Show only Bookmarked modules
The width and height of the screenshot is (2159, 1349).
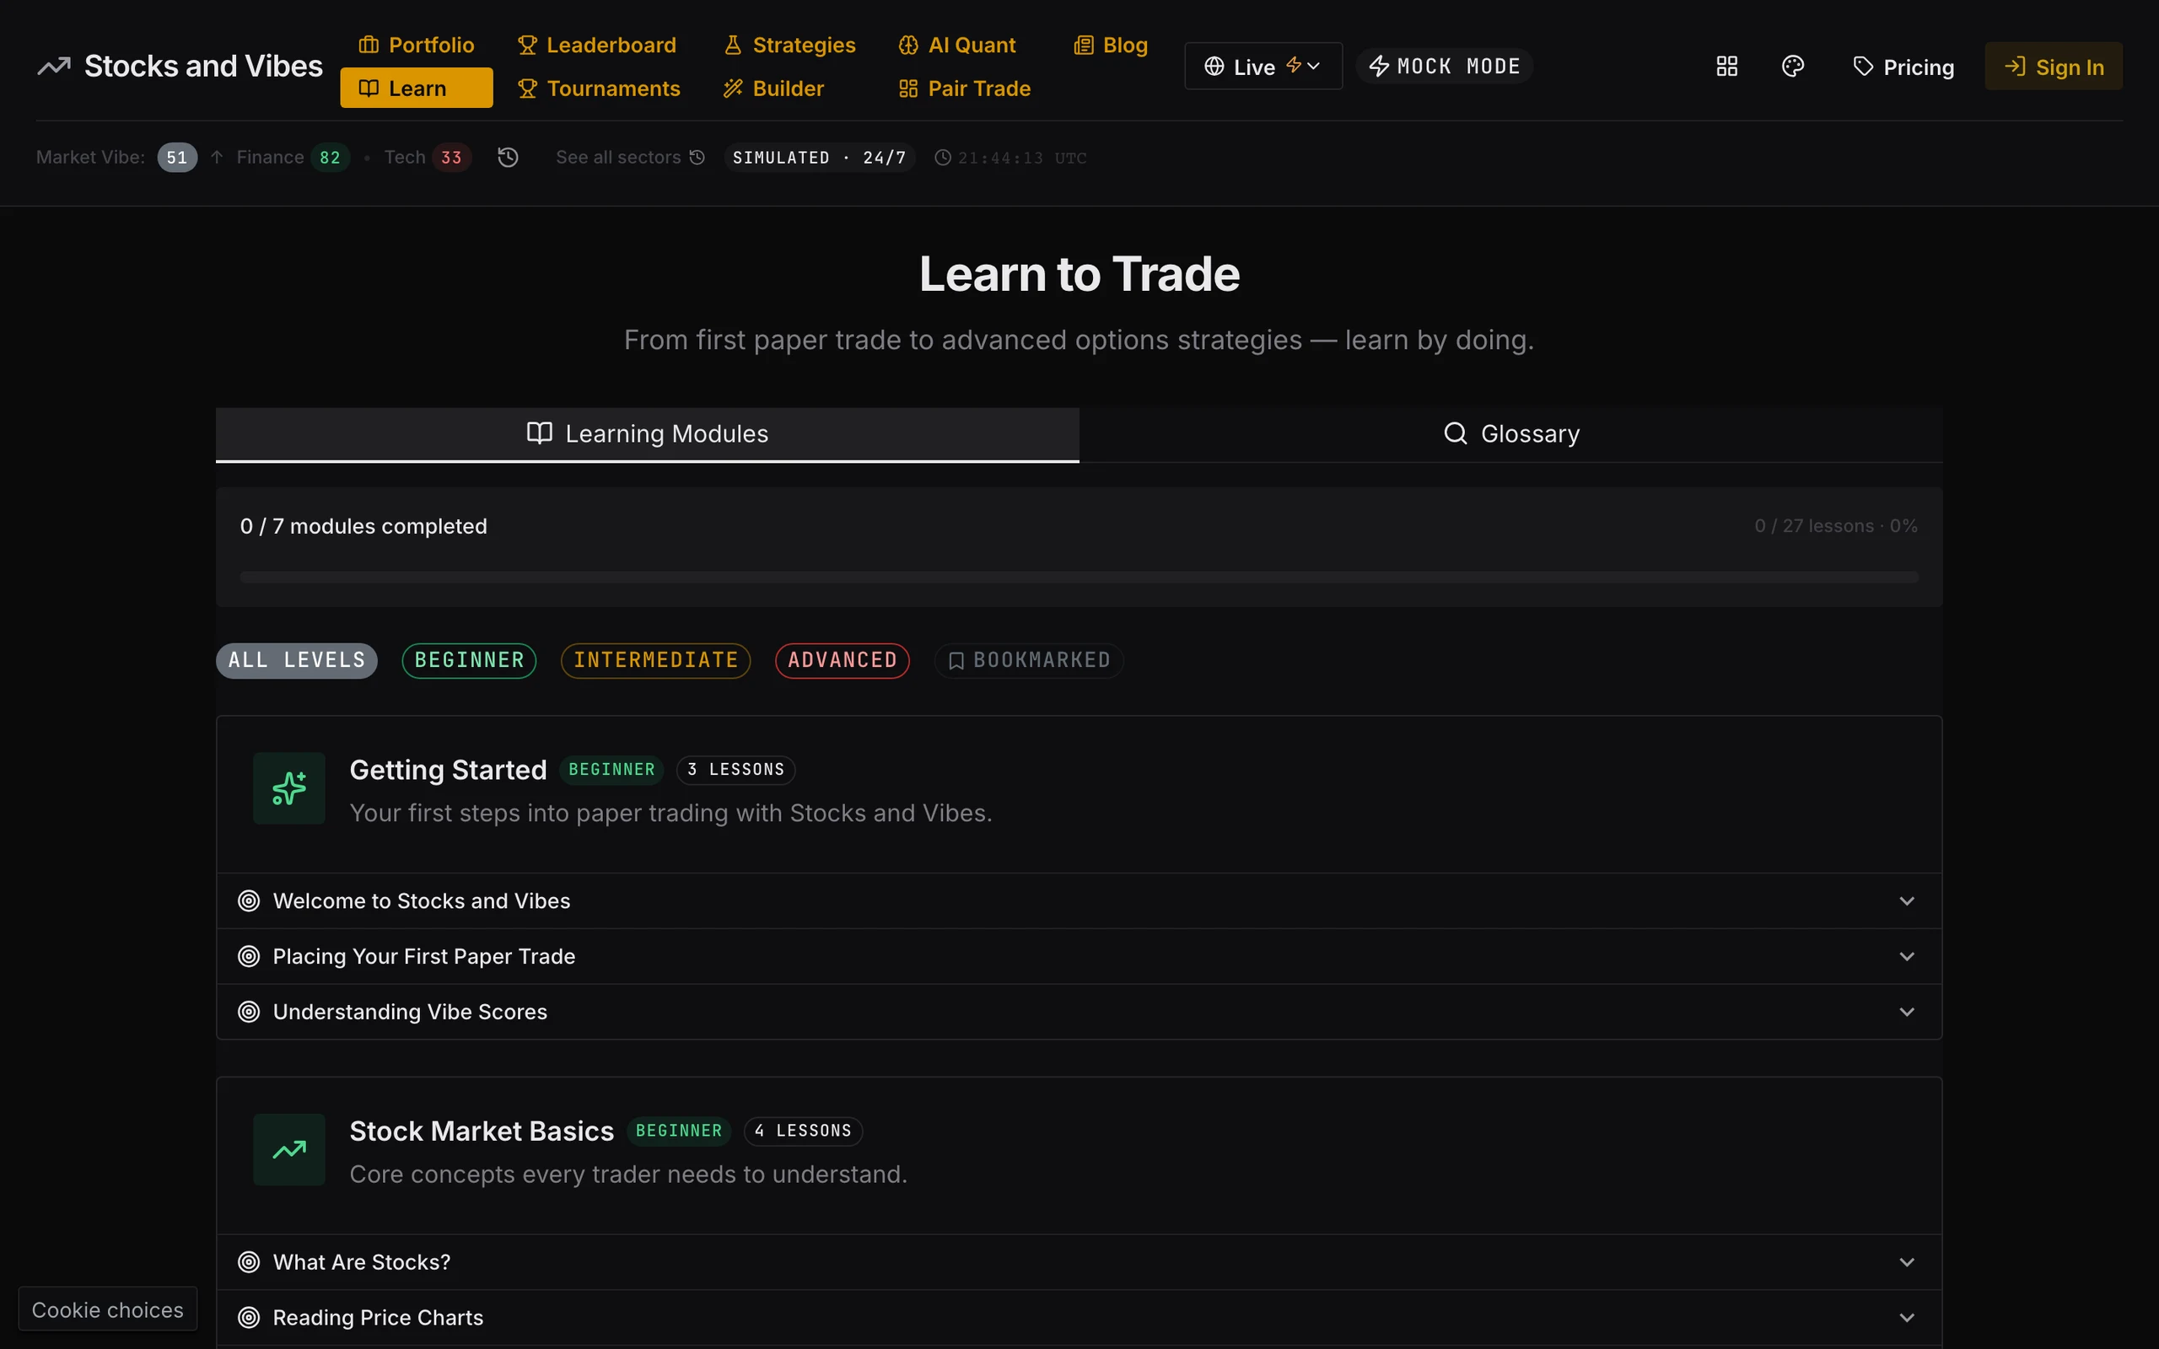coord(1029,660)
